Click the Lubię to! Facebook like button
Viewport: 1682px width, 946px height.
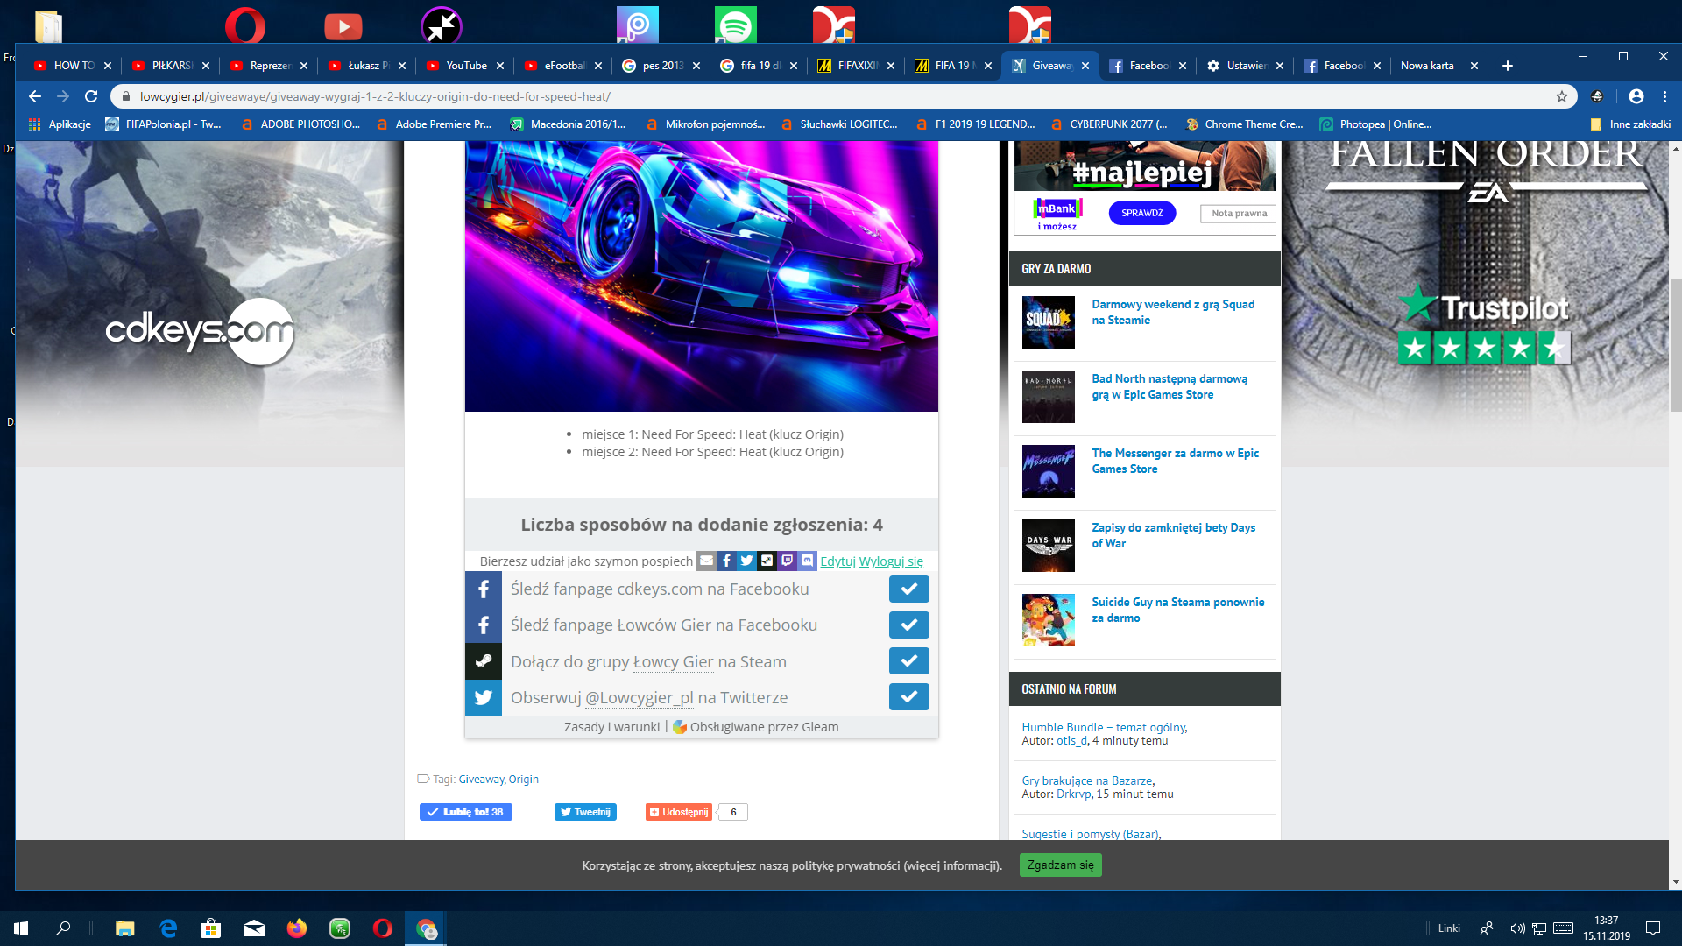[x=466, y=812]
